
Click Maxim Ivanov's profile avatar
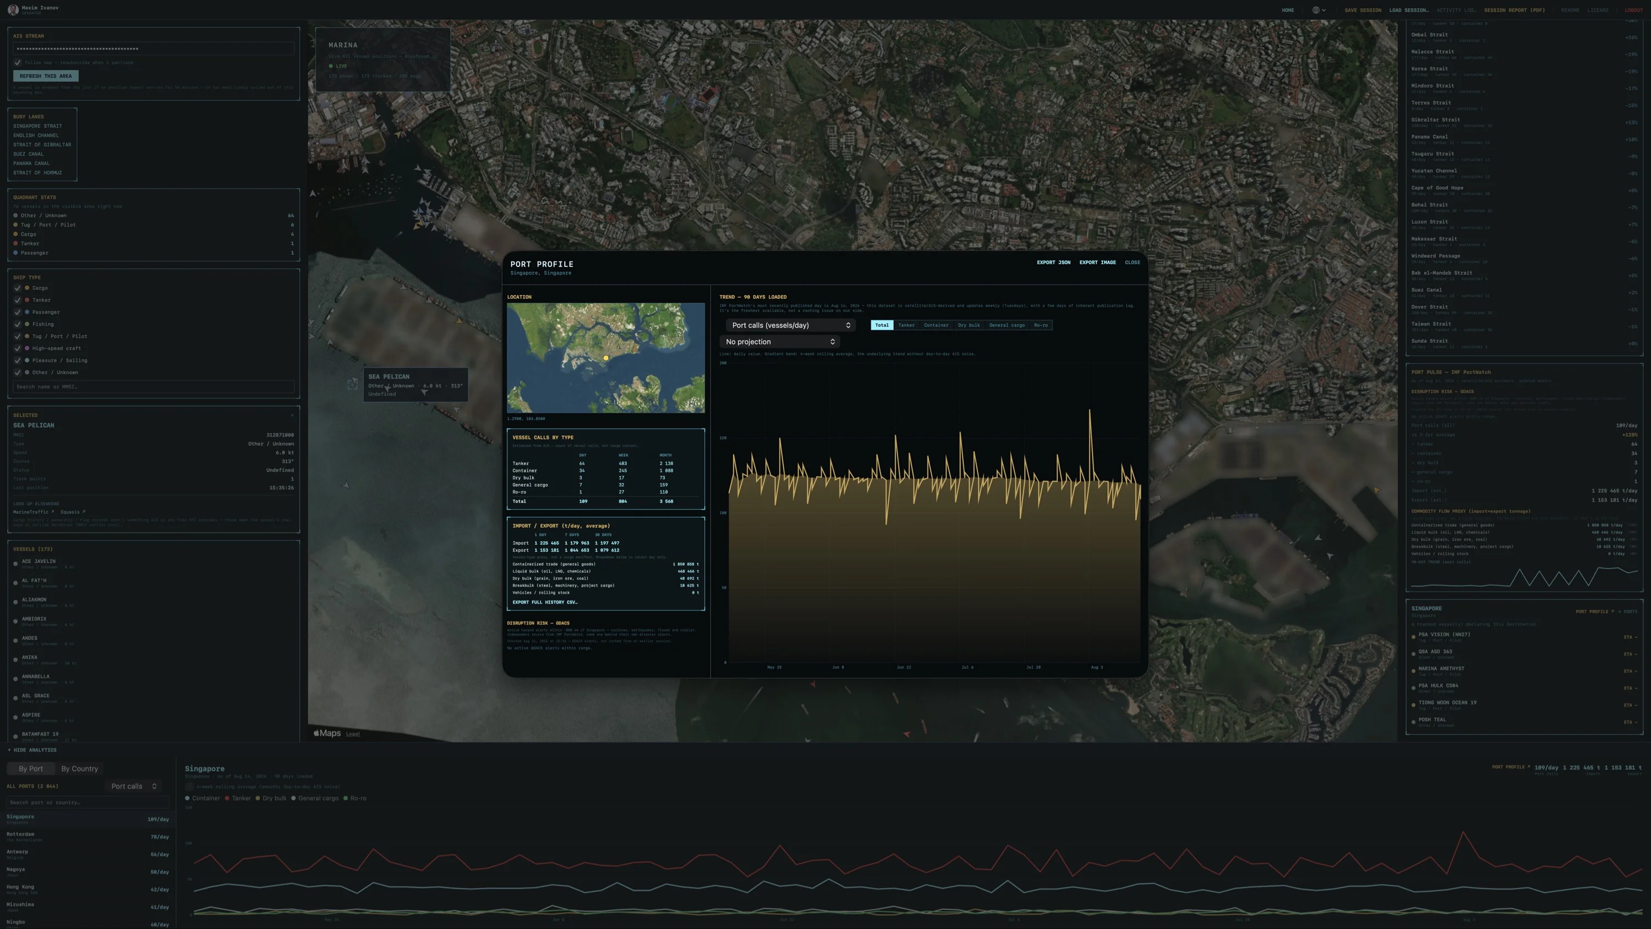tap(12, 9)
